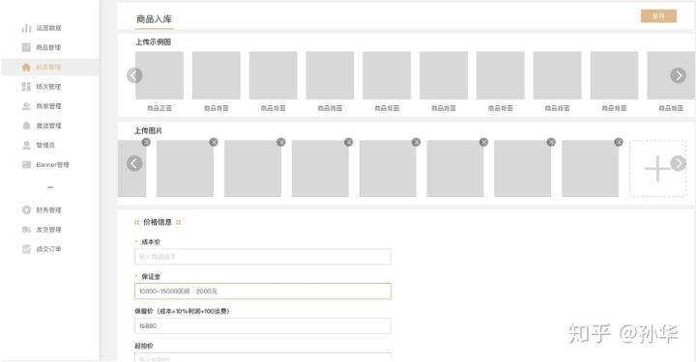696x362 pixels.
Task: Open the 管理员 user icon entry
Action: point(26,145)
